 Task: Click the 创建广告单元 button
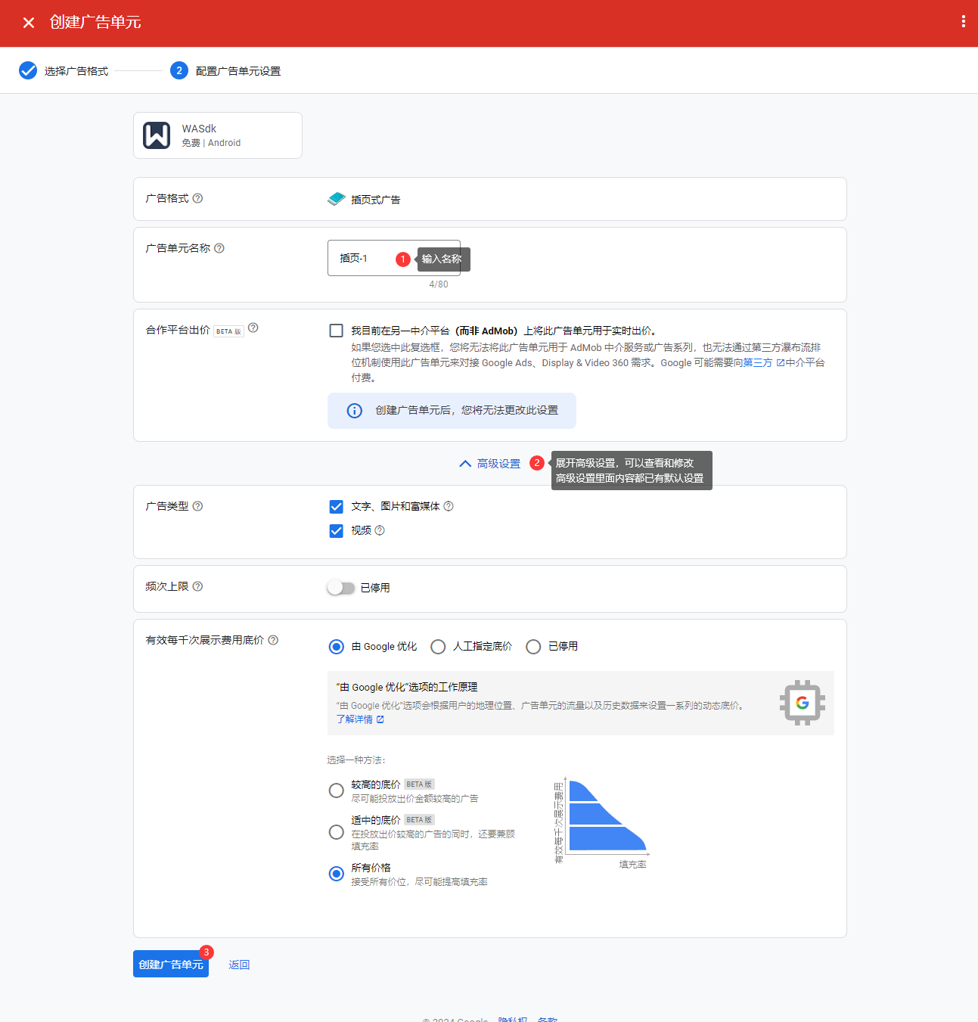171,964
